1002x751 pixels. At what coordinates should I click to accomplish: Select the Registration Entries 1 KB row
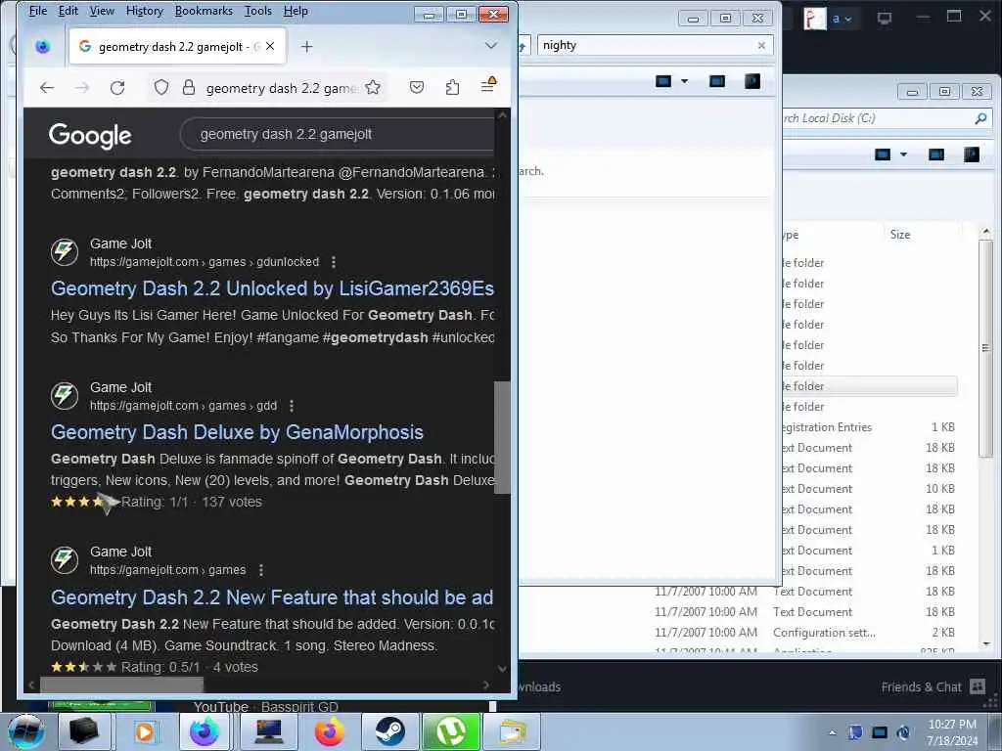pyautogui.click(x=869, y=427)
